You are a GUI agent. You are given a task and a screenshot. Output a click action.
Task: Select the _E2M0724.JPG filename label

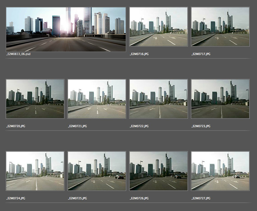(x=16, y=198)
